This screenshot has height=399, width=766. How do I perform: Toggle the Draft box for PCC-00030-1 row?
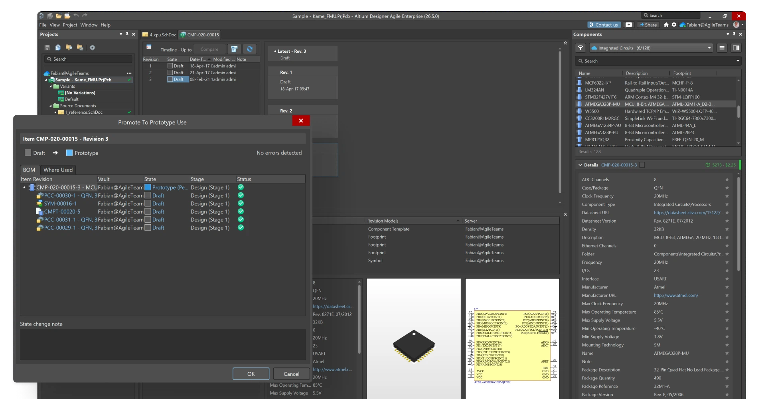(x=148, y=196)
